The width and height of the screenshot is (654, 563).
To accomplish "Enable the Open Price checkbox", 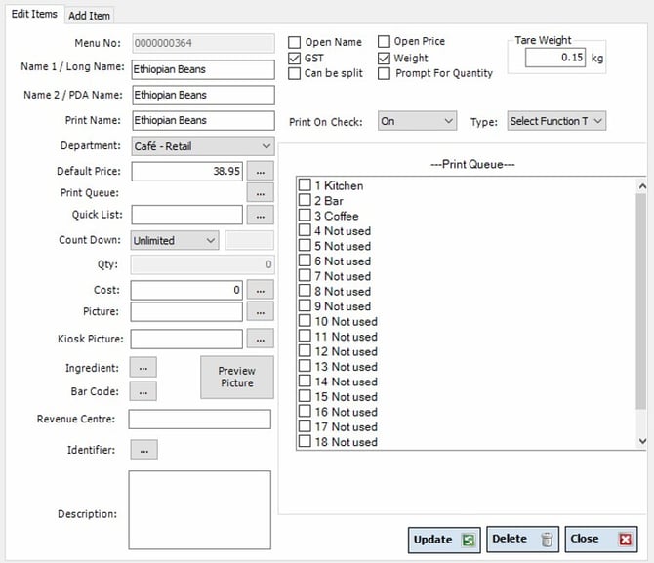I will pos(384,41).
